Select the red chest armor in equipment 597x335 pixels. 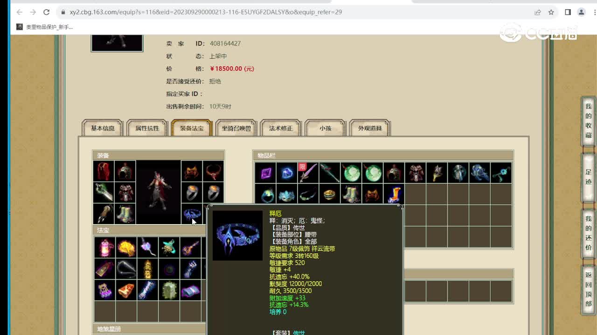(x=125, y=193)
